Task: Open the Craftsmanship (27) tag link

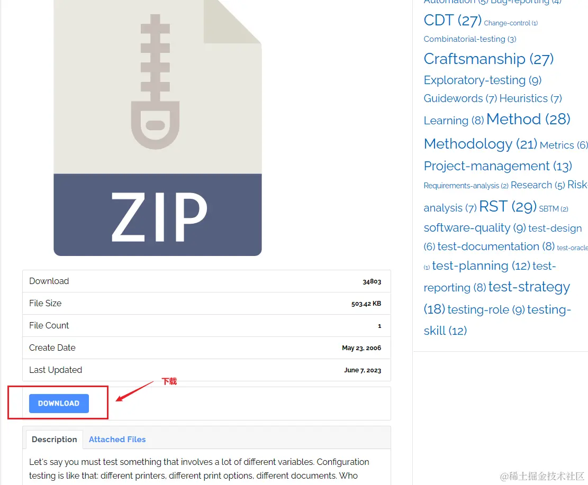Action: point(489,59)
